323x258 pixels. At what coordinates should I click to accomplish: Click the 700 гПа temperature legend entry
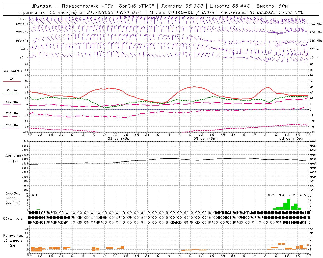click(12, 114)
